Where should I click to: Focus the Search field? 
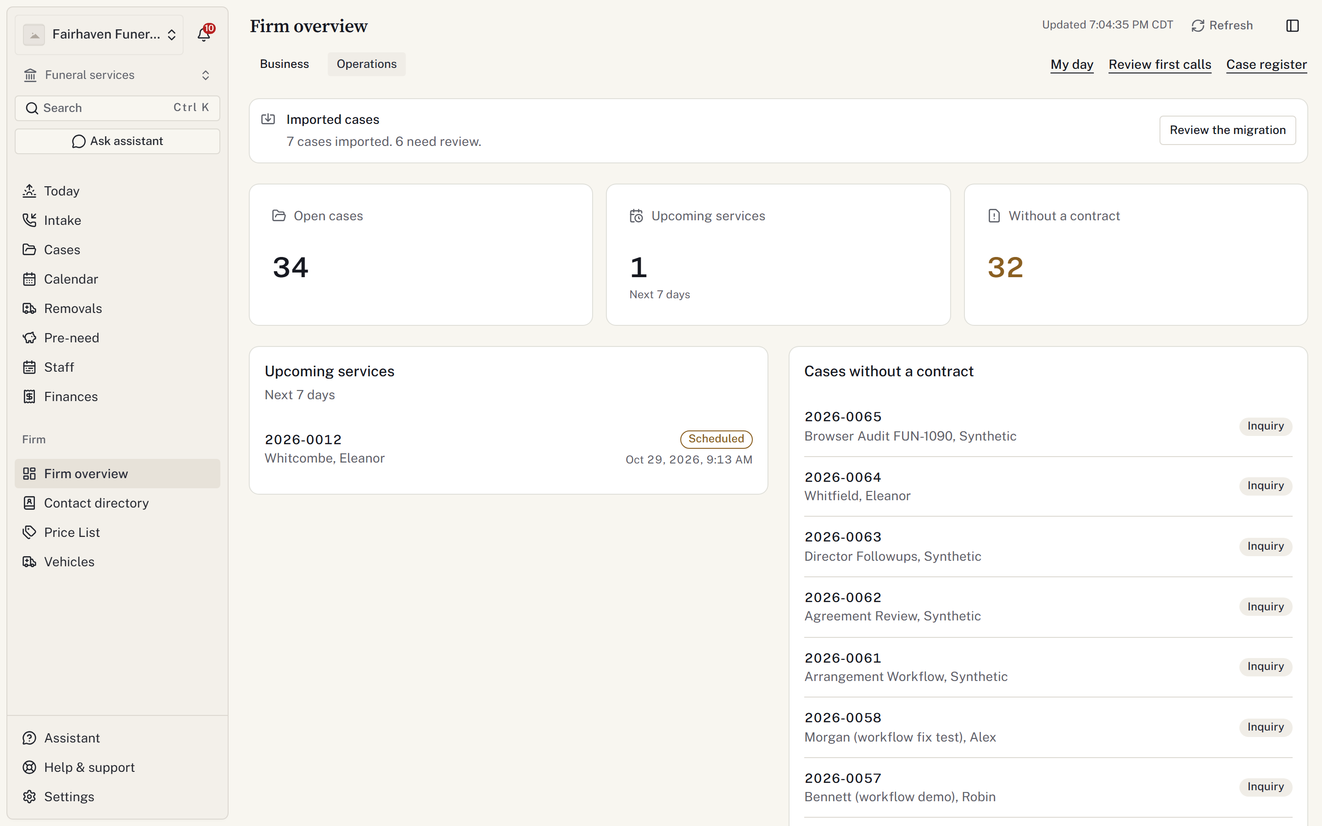coord(118,108)
